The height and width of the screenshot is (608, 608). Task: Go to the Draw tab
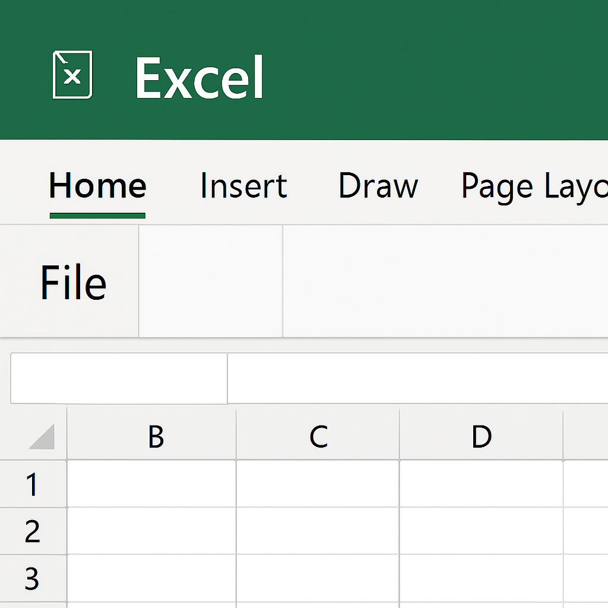pos(378,186)
